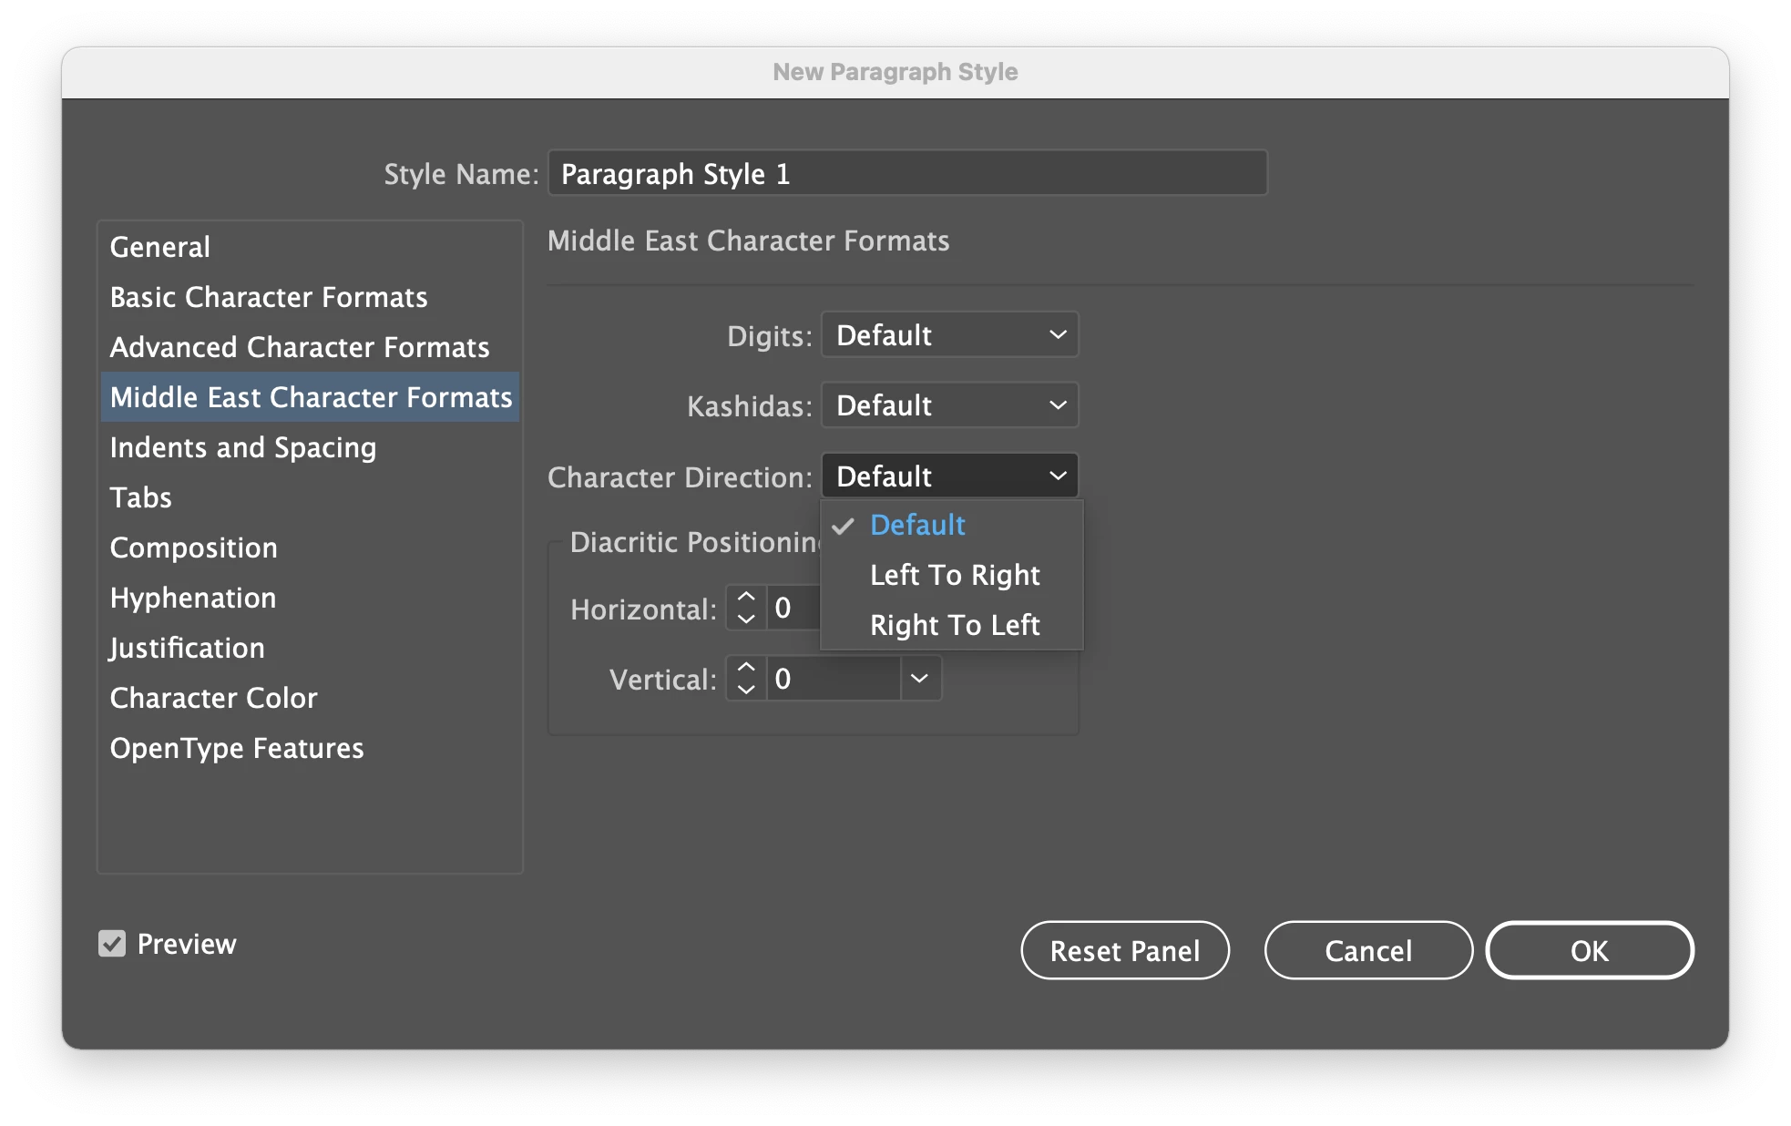Open the Kashidas dropdown

(949, 405)
